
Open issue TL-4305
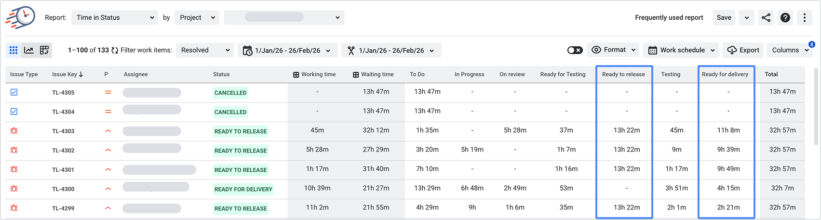coord(63,93)
